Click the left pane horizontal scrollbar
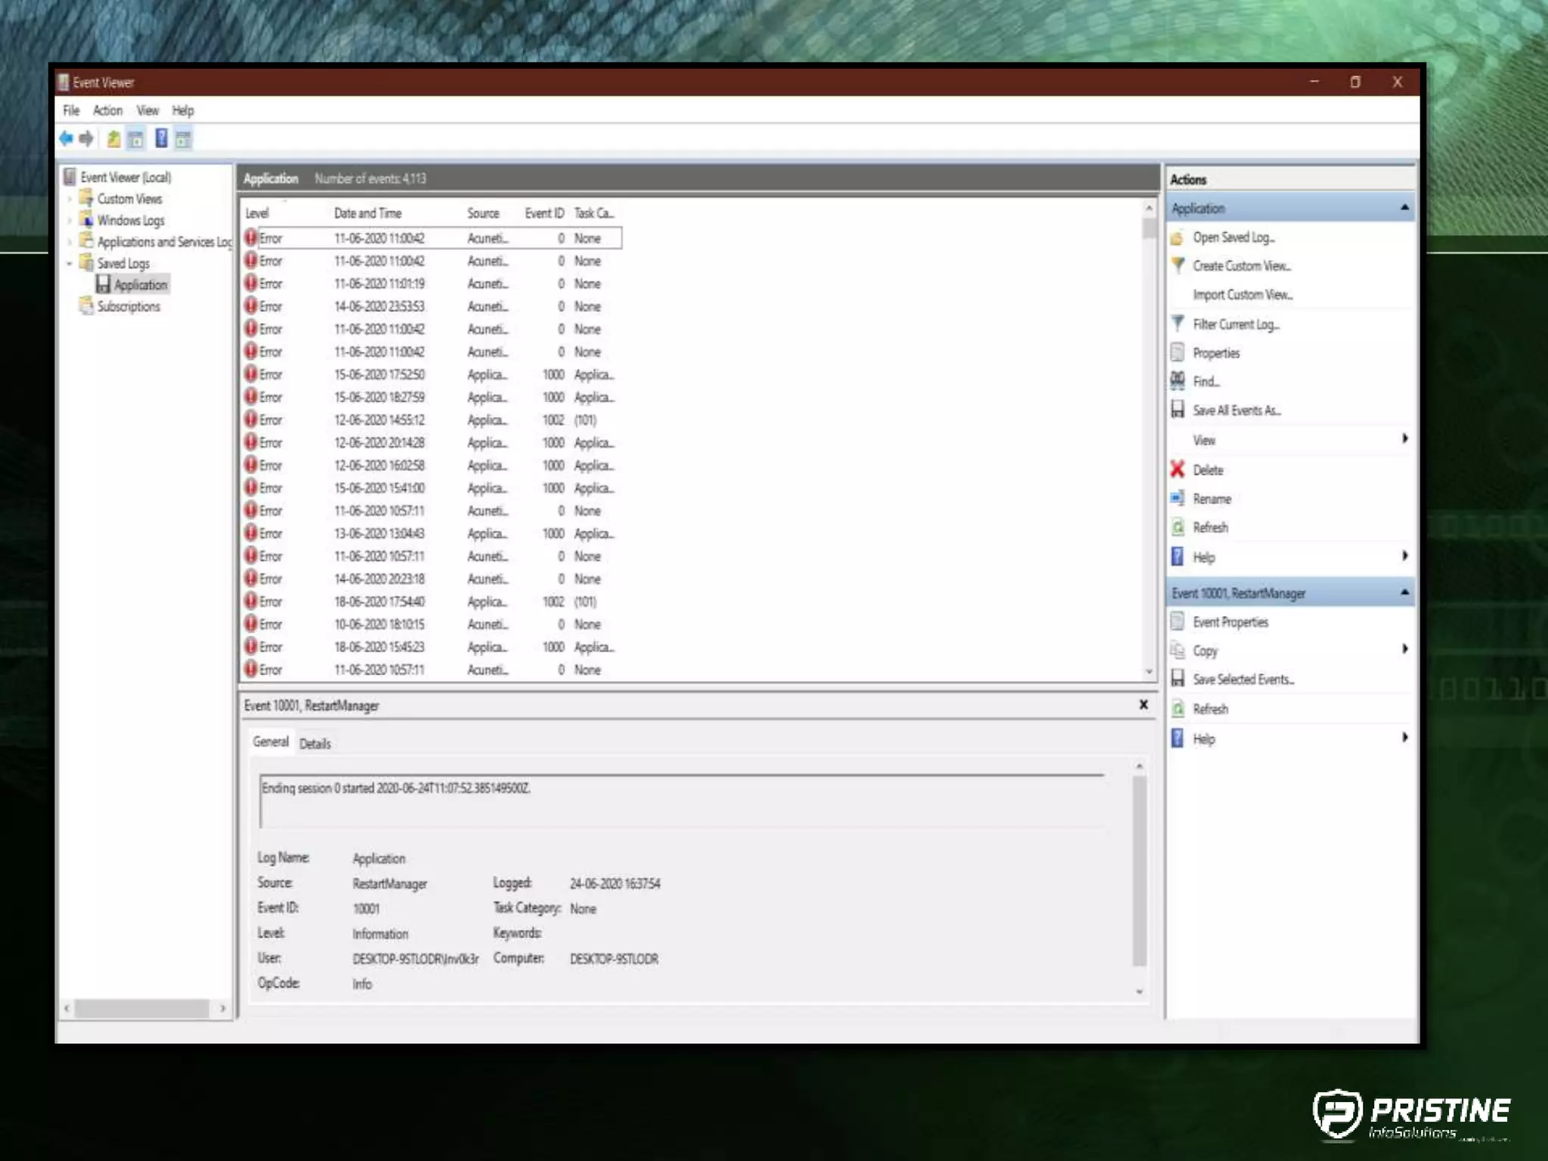 point(143,1008)
